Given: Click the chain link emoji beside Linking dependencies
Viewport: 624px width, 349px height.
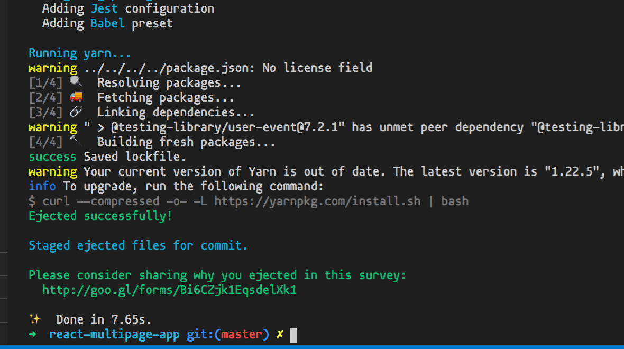Looking at the screenshot, I should pyautogui.click(x=76, y=112).
